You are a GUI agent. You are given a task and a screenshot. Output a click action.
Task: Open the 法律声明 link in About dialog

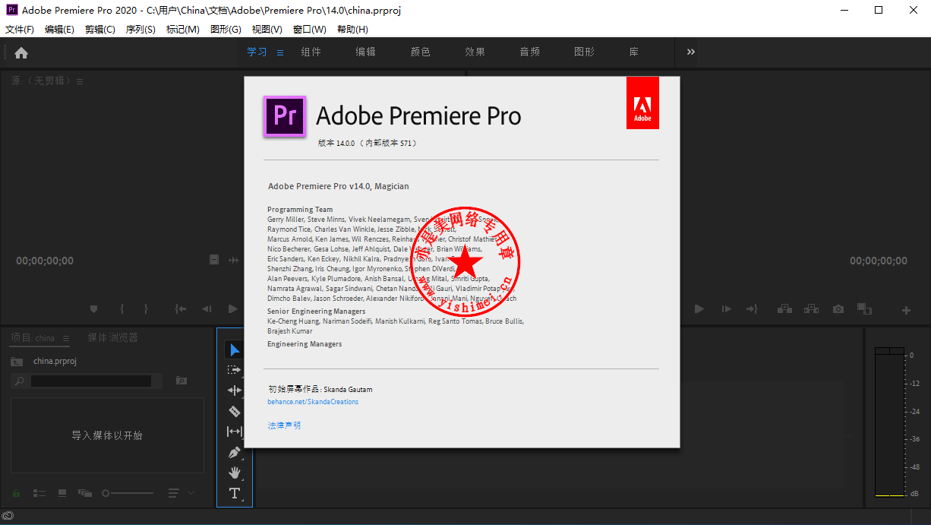(x=284, y=425)
